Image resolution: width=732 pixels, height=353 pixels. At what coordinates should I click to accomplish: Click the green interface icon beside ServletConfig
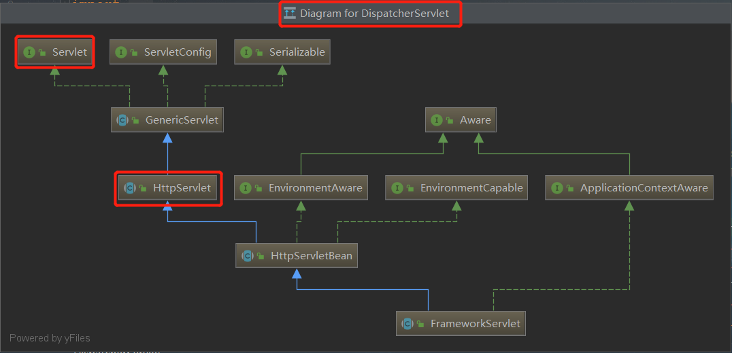(121, 52)
